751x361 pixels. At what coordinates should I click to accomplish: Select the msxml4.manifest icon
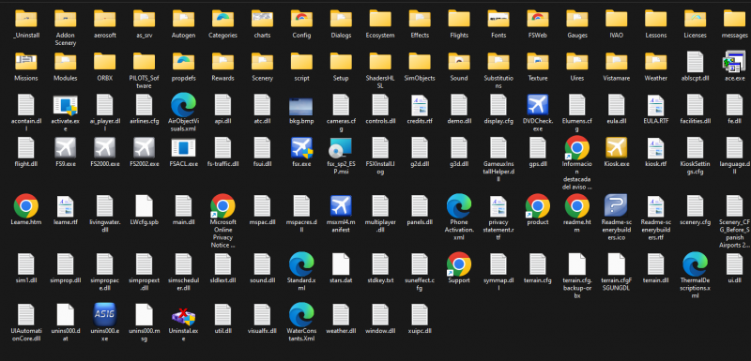click(x=341, y=205)
